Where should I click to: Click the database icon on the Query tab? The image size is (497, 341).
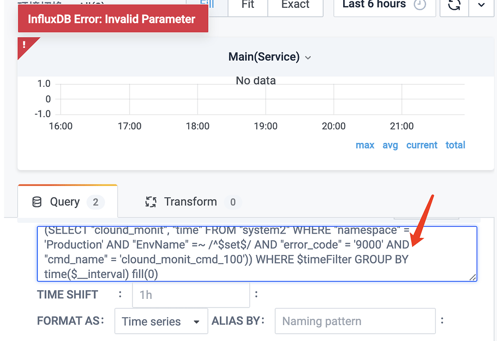37,201
